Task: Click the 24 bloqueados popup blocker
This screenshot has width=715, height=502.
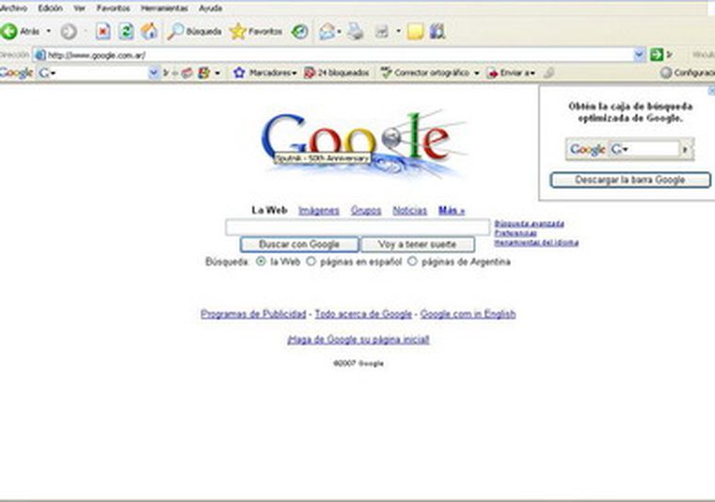Action: click(337, 73)
